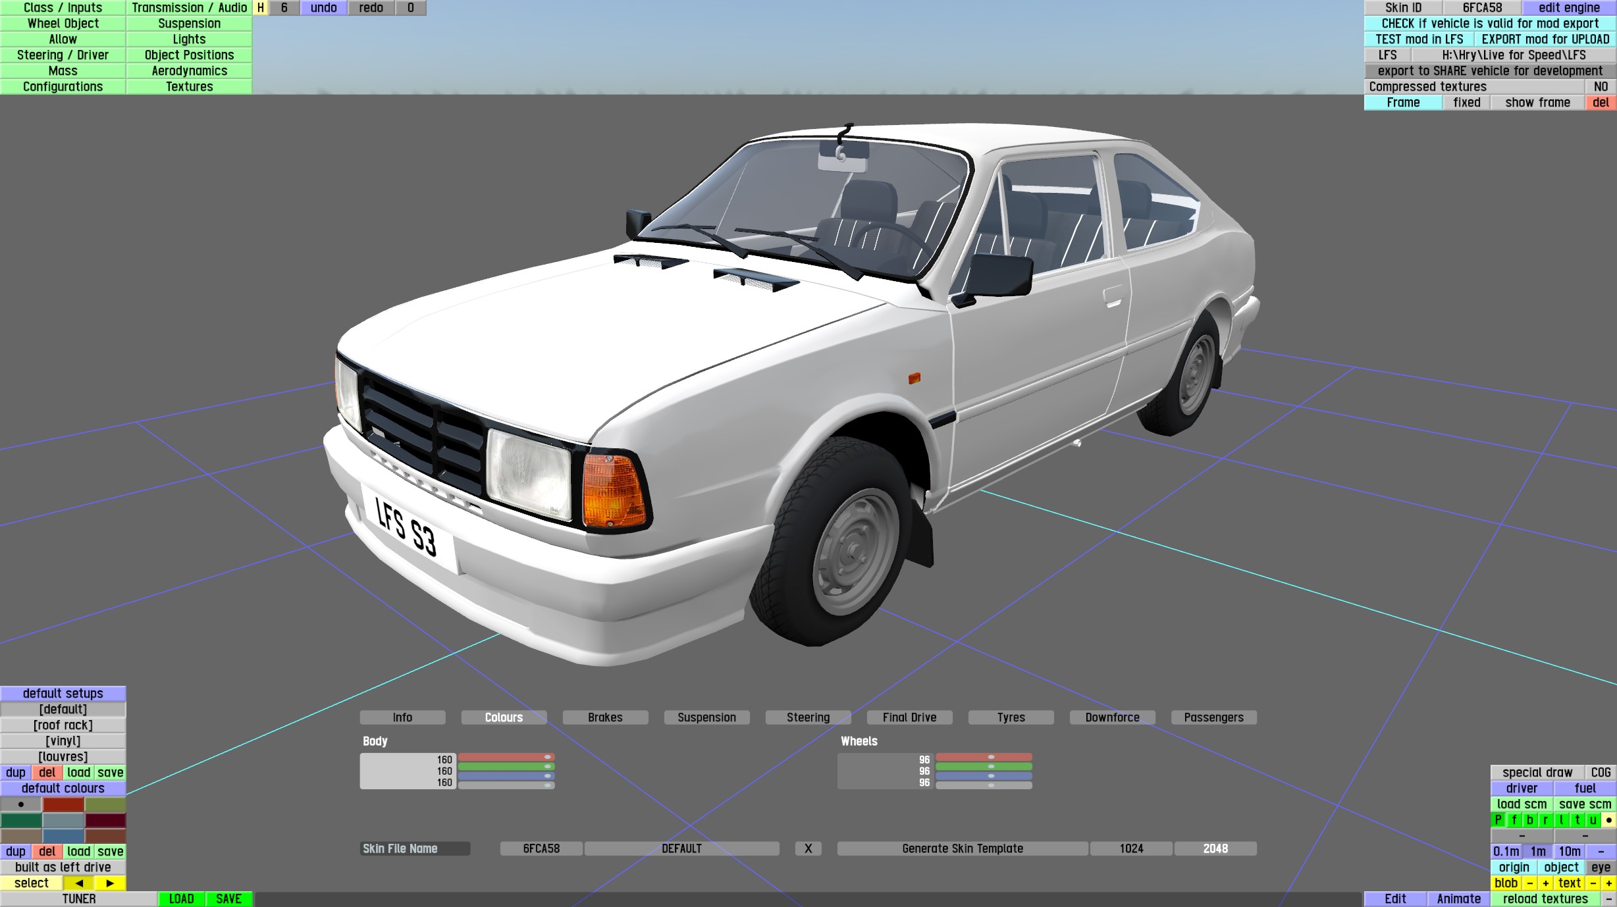Screen dimensions: 1617x907
Task: Expand the Transmission / Audio section
Action: tap(189, 8)
